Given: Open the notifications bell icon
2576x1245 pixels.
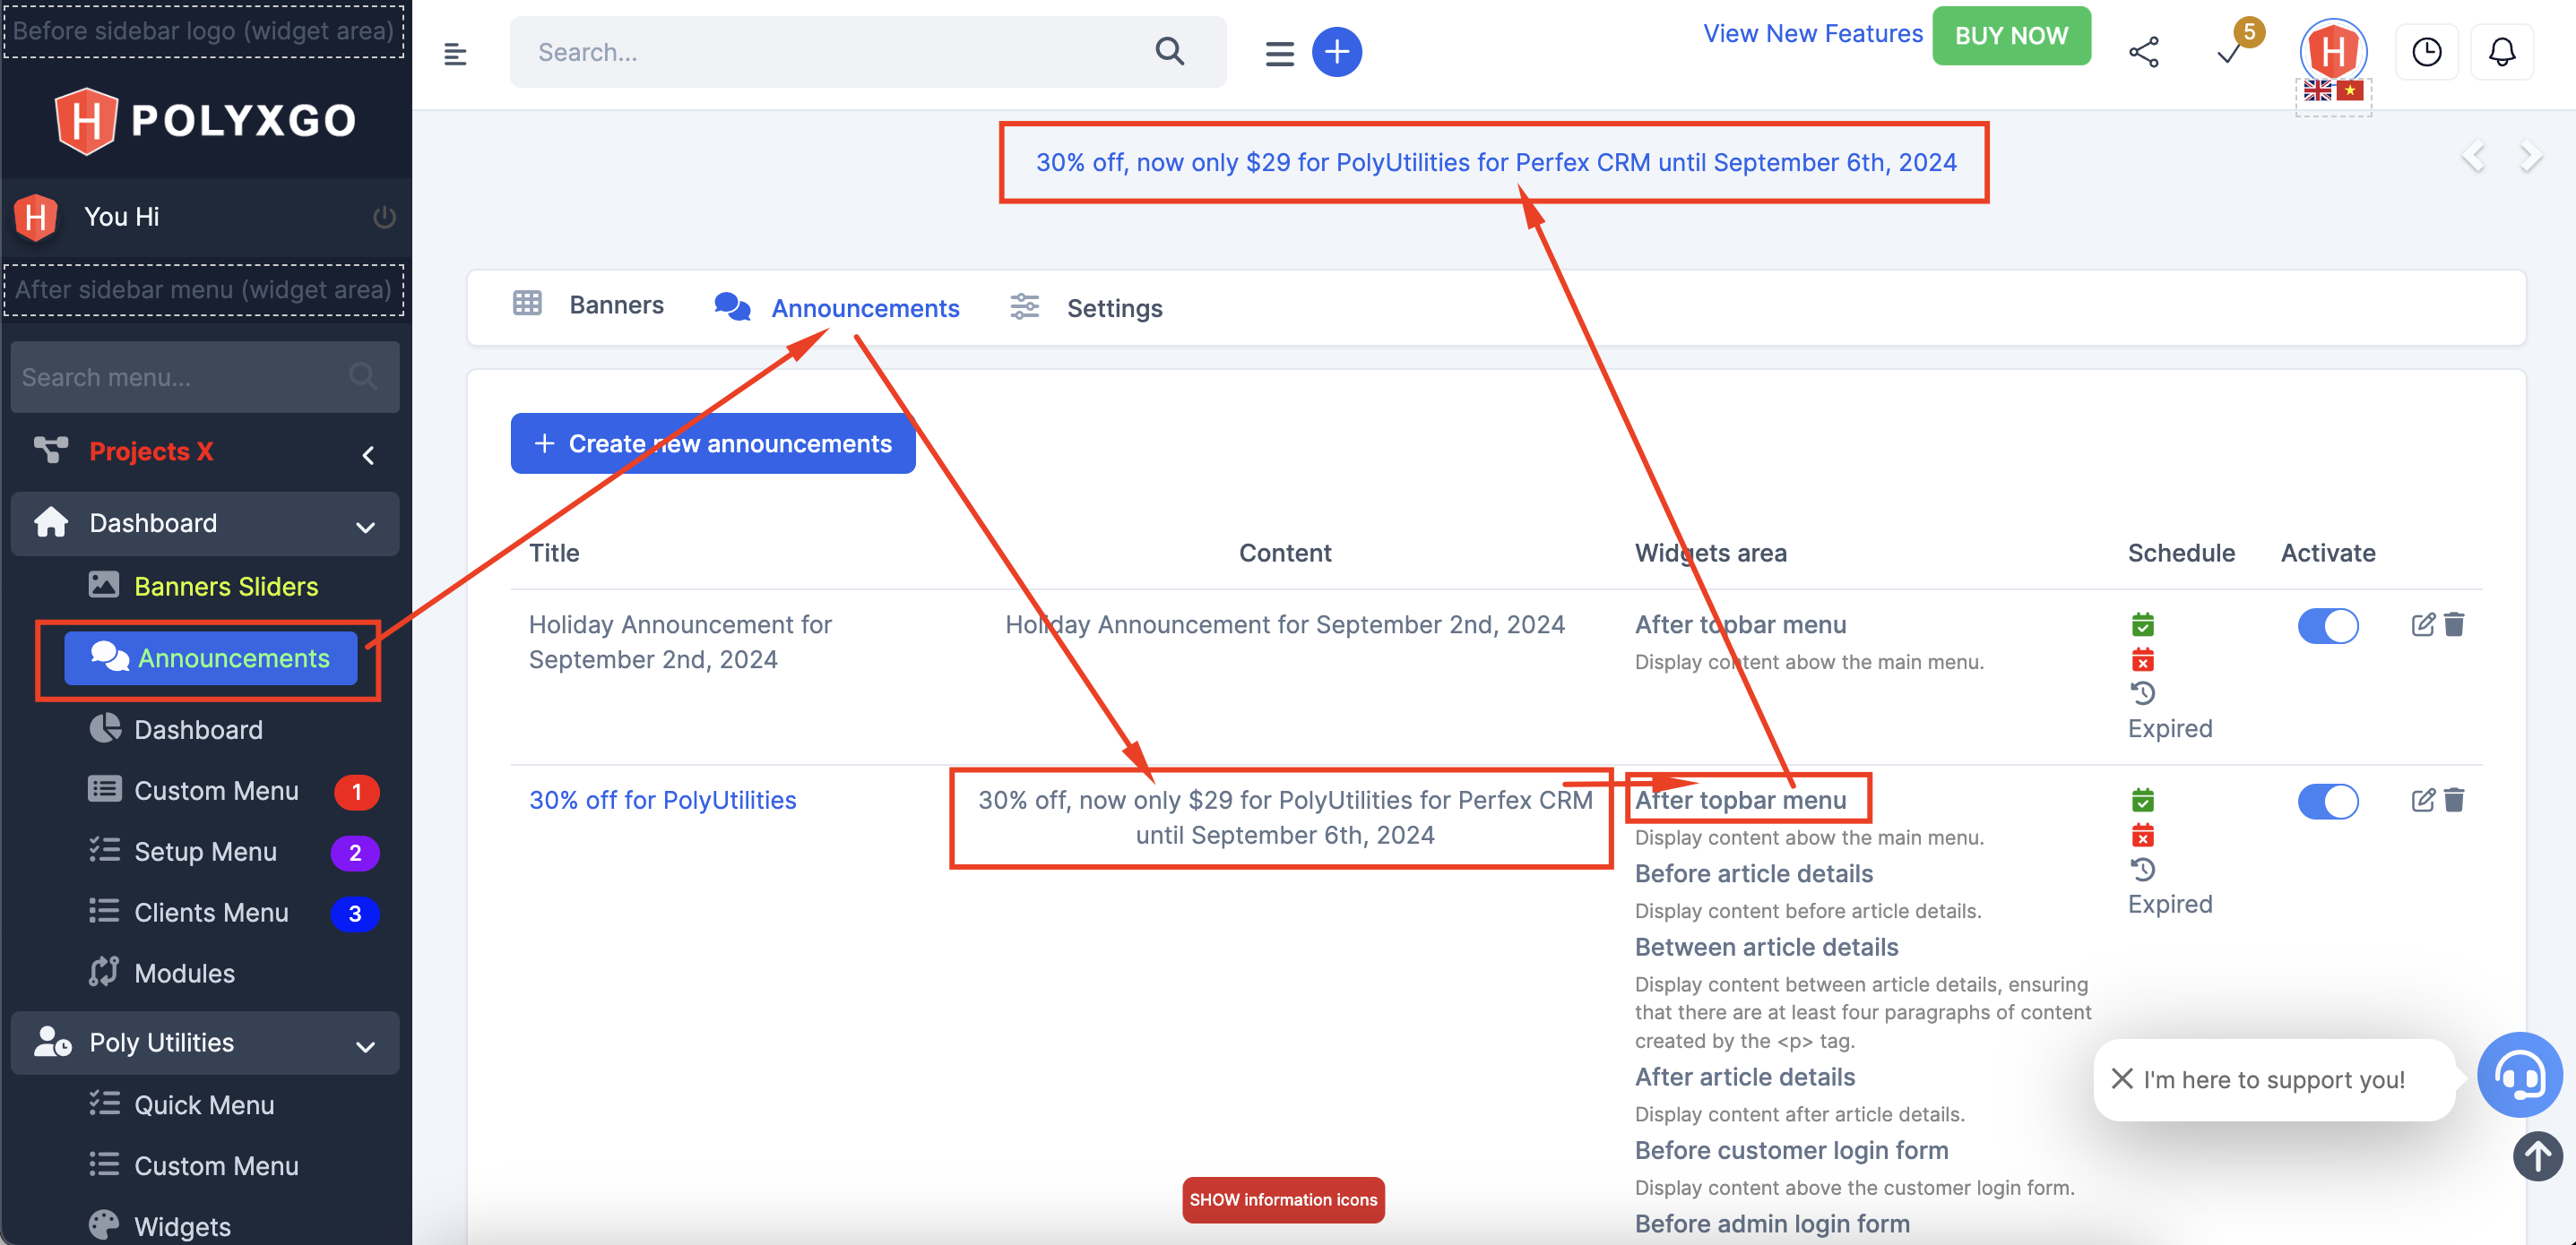Looking at the screenshot, I should (2502, 51).
